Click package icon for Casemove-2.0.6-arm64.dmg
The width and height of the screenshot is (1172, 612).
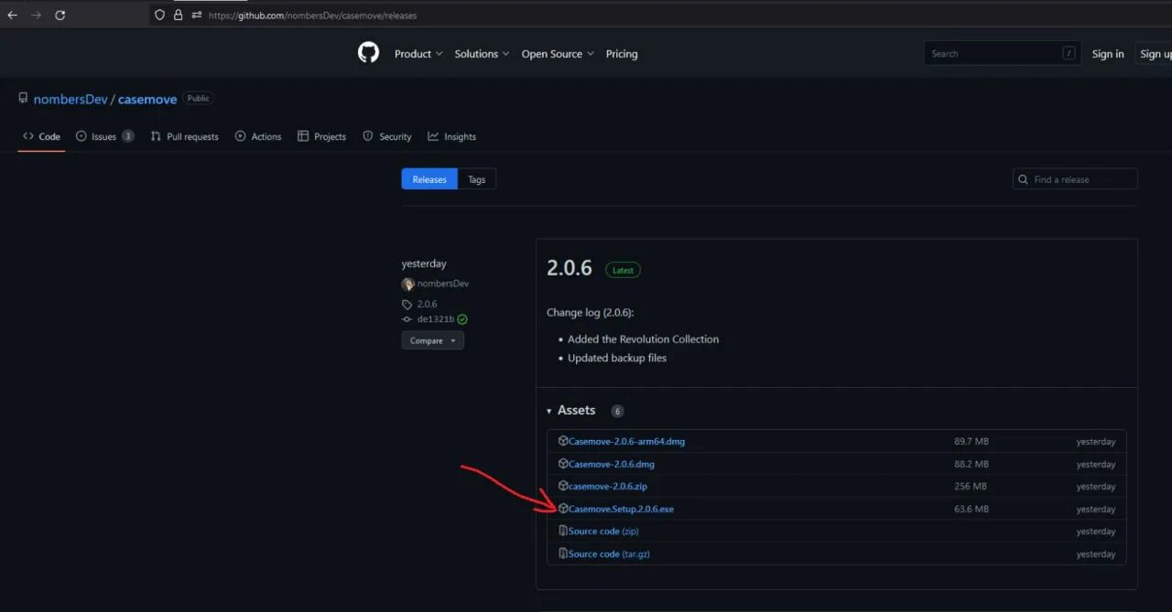(x=563, y=441)
